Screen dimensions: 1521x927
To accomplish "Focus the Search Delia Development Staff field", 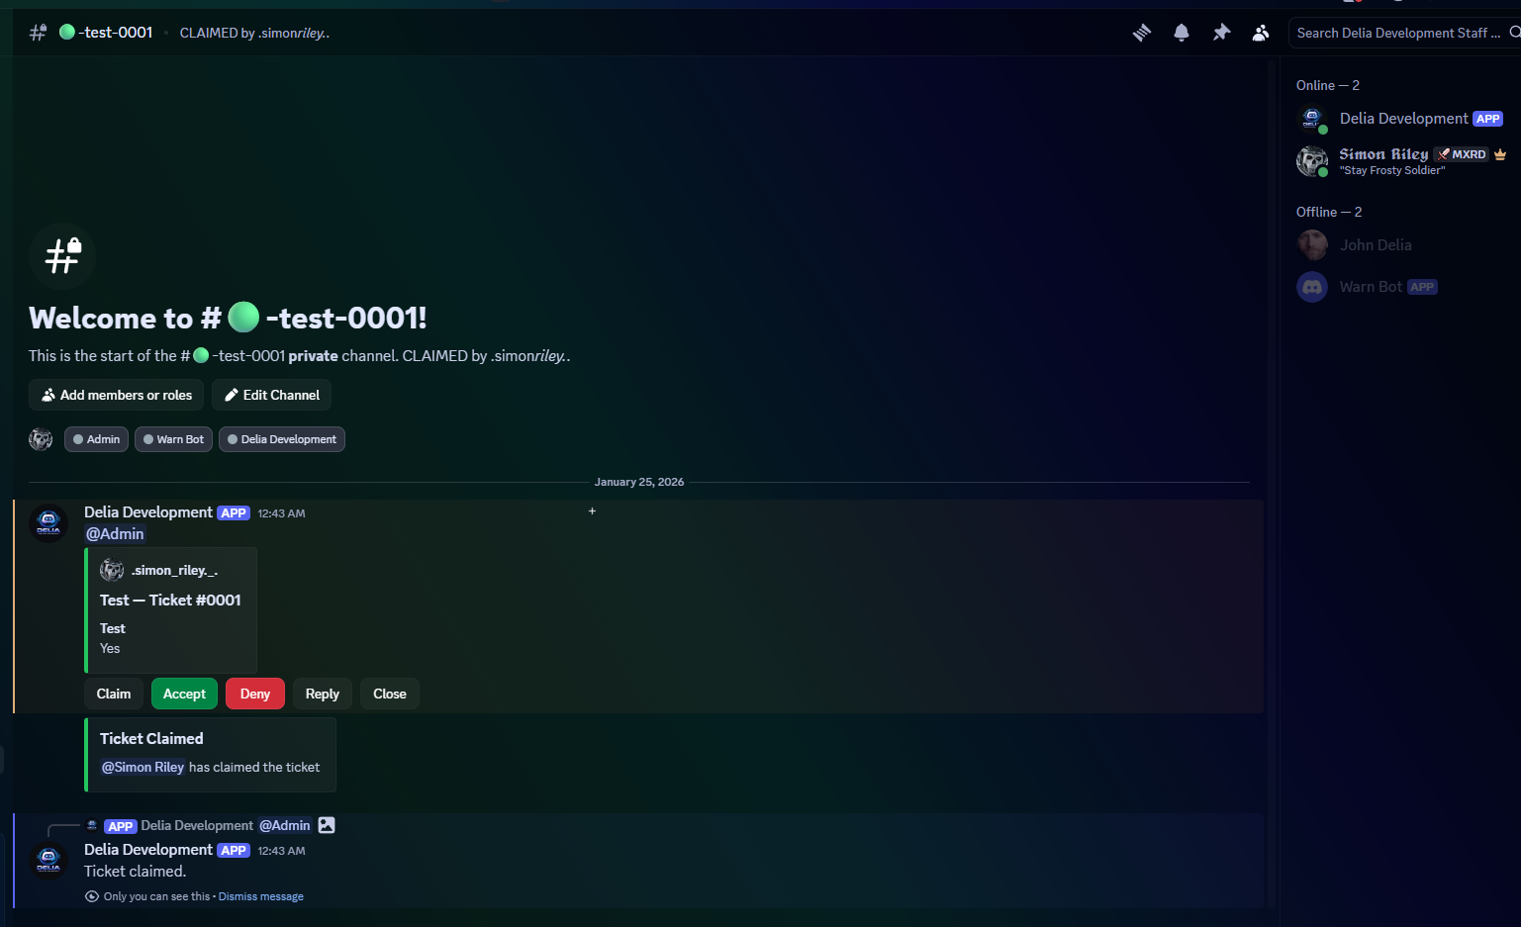I will [1397, 33].
